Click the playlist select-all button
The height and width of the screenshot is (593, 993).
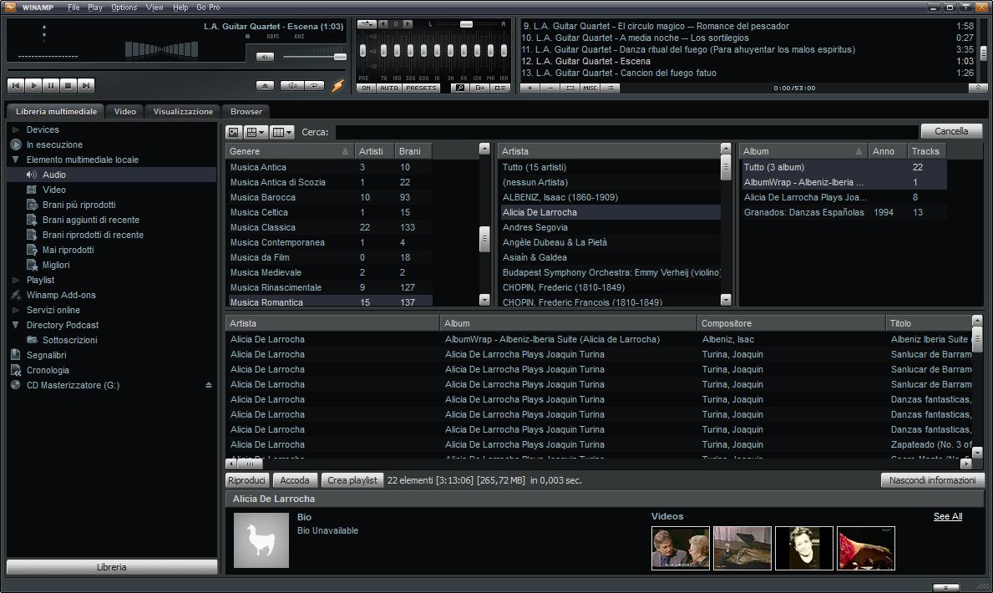point(570,88)
